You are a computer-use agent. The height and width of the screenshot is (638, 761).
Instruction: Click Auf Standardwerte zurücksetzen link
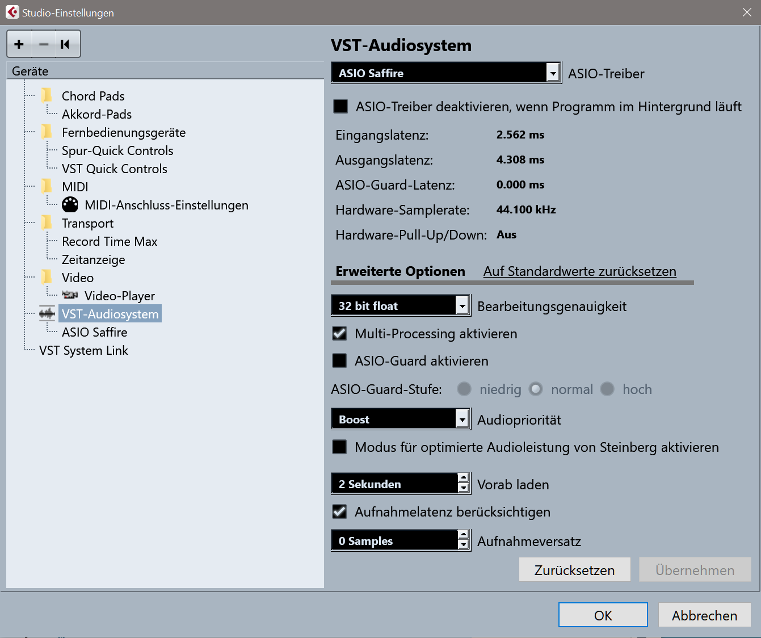[579, 271]
